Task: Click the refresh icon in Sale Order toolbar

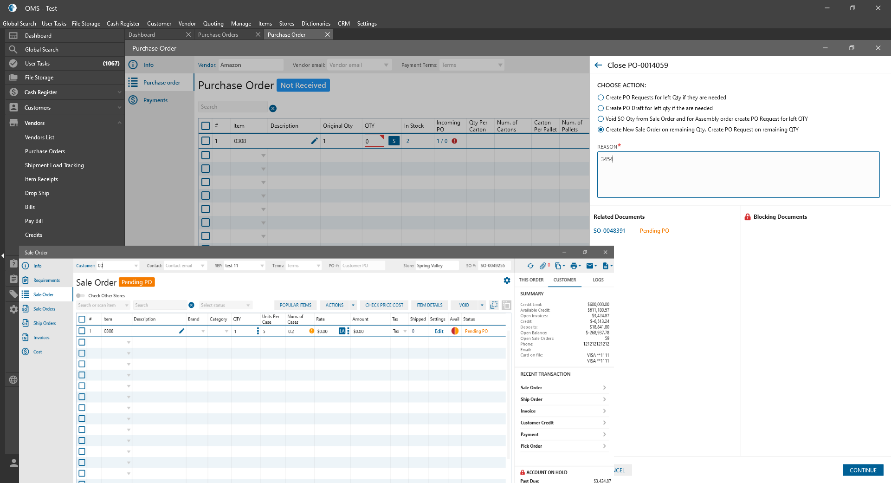Action: point(530,266)
